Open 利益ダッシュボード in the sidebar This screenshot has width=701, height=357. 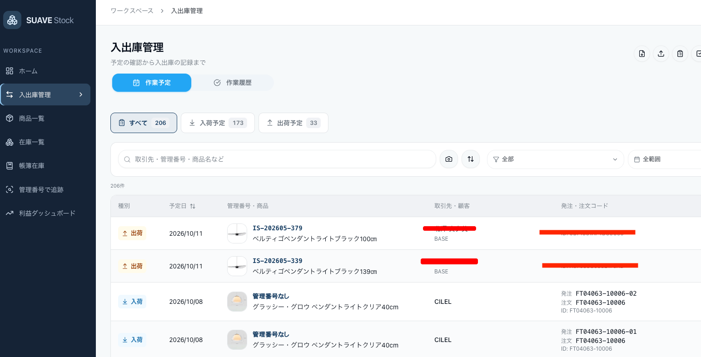click(x=45, y=213)
